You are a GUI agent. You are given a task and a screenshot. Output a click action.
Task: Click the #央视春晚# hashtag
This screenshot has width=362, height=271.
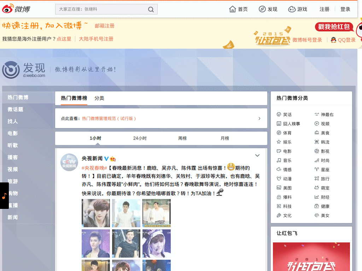click(94, 168)
